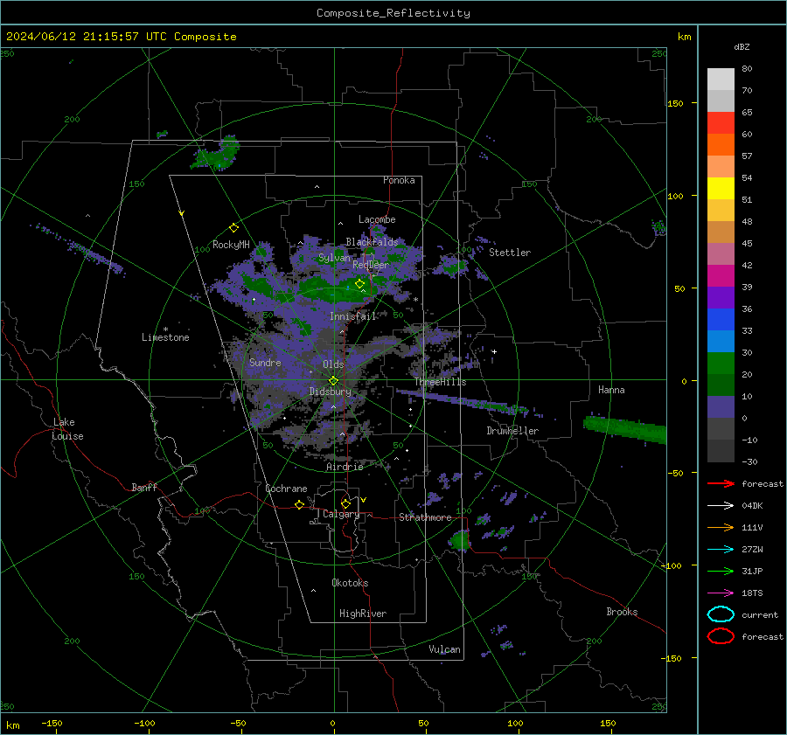Click the Banff label on map
This screenshot has width=787, height=735.
pyautogui.click(x=144, y=488)
